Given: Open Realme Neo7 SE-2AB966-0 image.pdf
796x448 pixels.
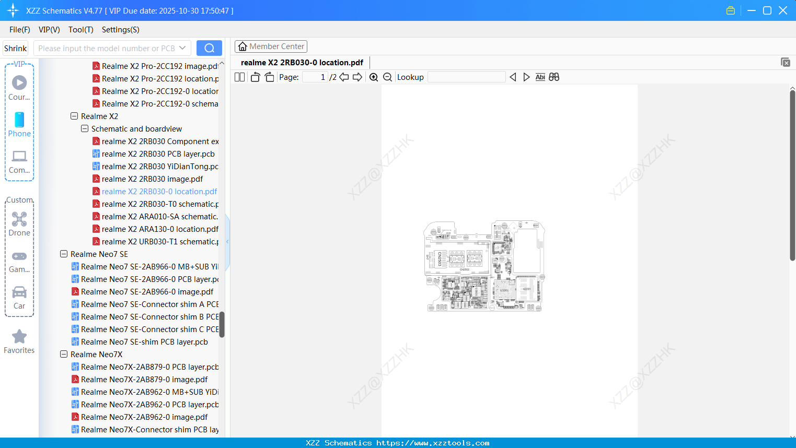Looking at the screenshot, I should point(143,291).
